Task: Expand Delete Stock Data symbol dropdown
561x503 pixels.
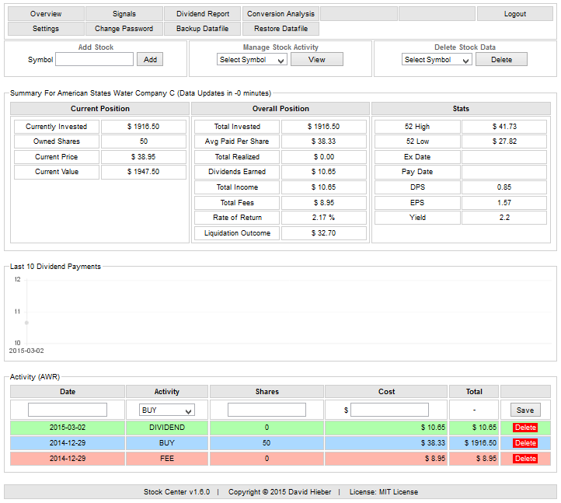Action: pos(436,60)
